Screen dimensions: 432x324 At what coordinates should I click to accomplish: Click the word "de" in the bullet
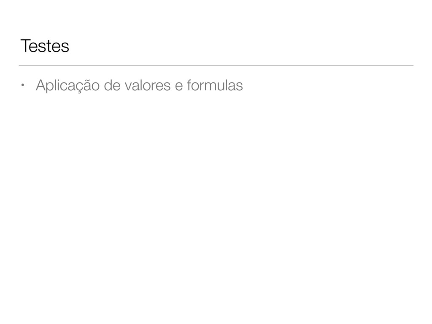click(112, 85)
